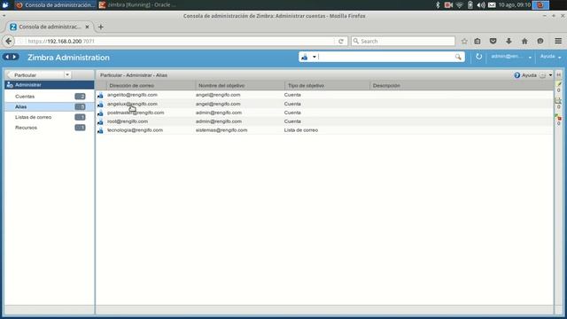
Task: Open the WiFi network tray icon
Action: click(x=459, y=5)
